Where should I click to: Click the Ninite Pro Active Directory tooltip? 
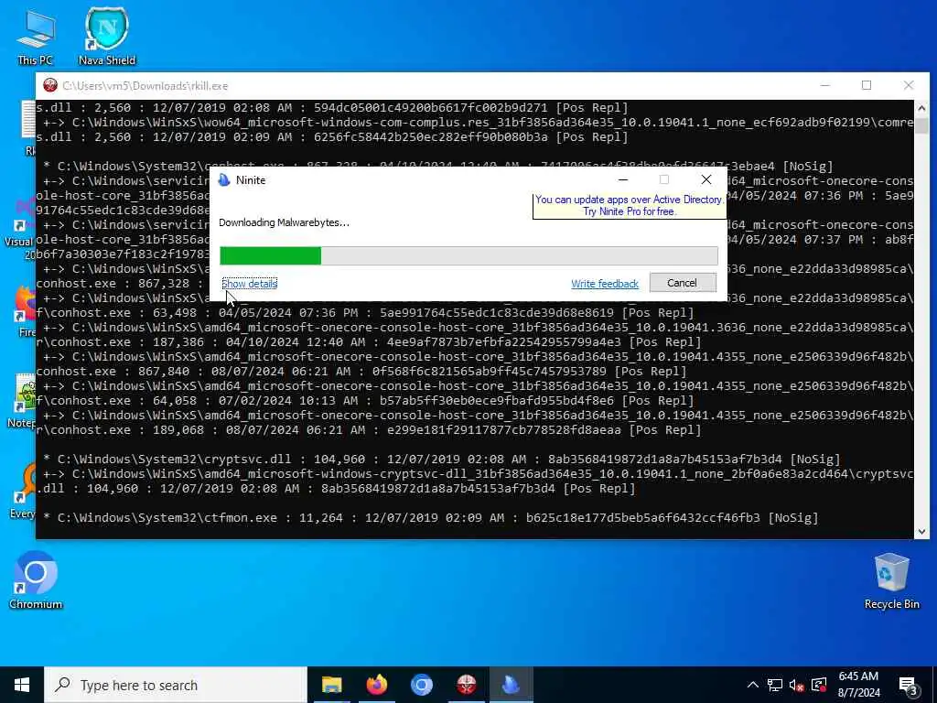click(630, 206)
